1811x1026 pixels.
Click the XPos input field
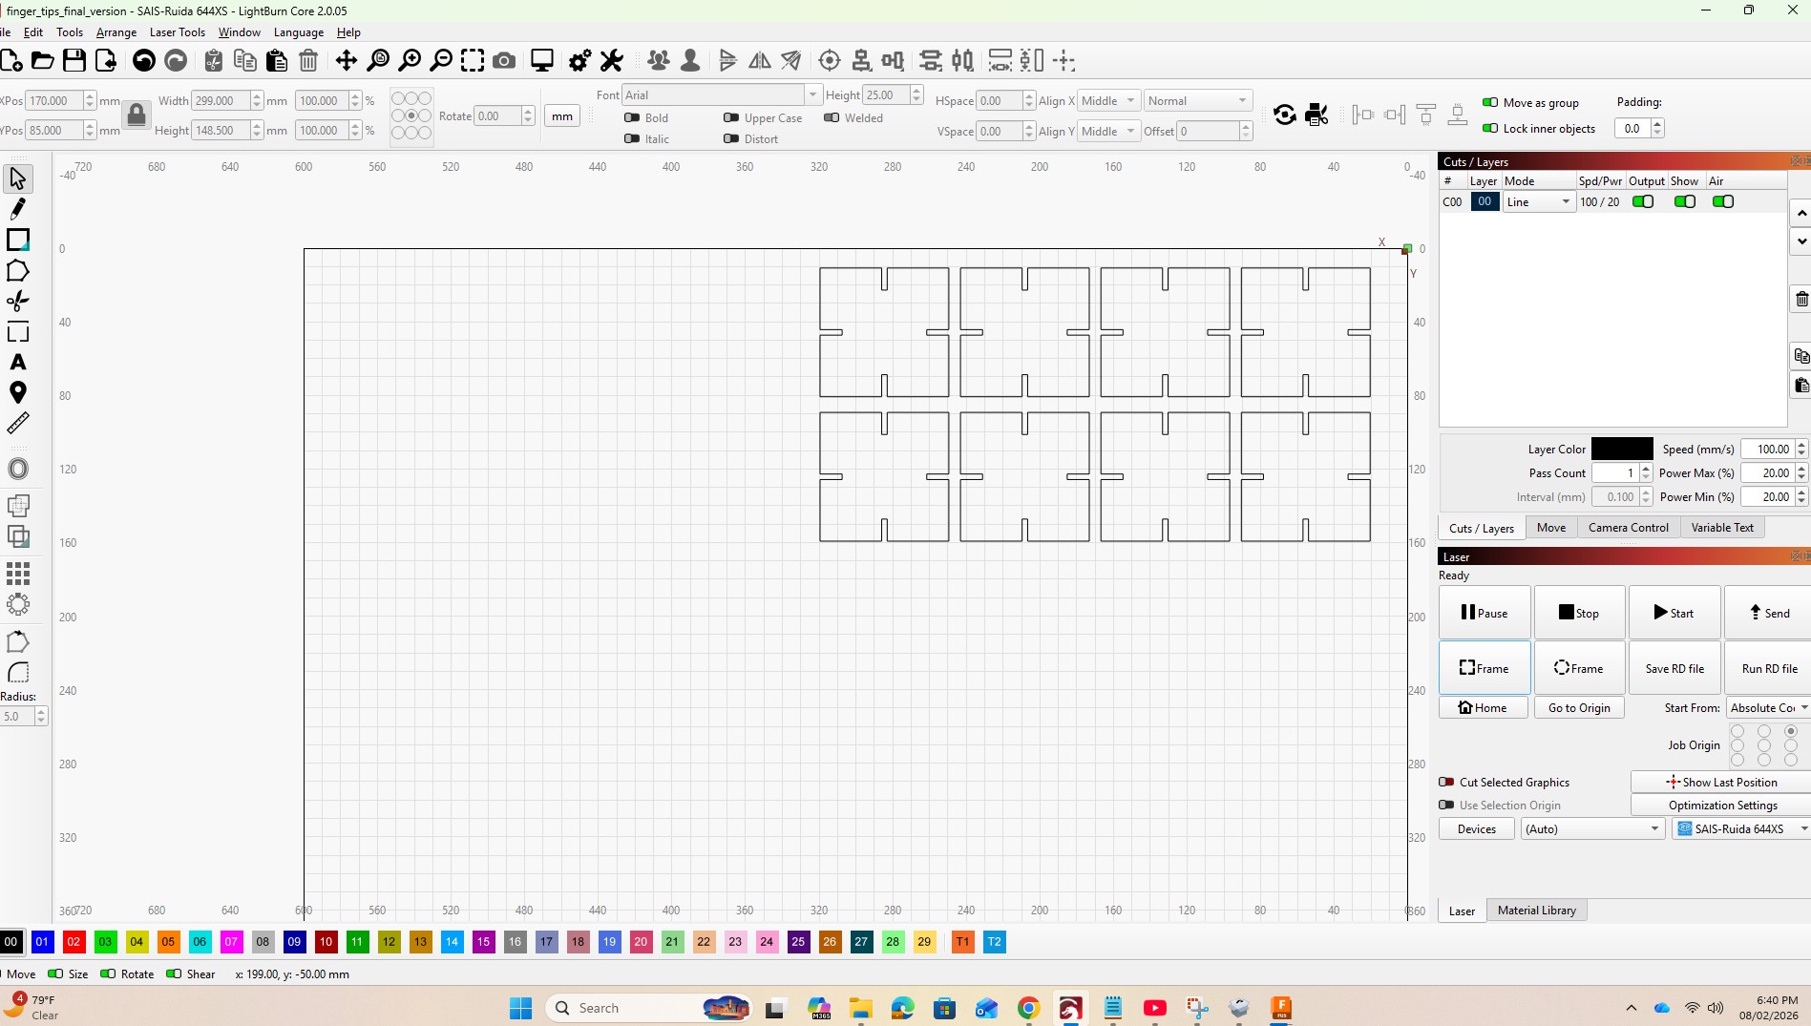(x=53, y=100)
